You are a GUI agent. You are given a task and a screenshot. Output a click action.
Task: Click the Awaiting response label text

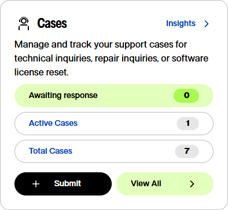63,95
